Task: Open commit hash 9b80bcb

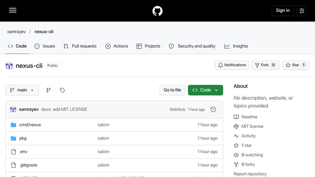Action: tap(178, 109)
